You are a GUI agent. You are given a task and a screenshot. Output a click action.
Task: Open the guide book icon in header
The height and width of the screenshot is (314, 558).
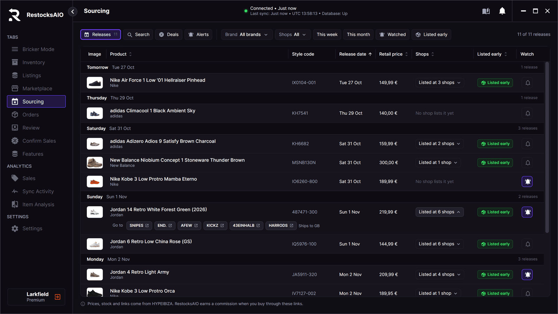click(486, 11)
